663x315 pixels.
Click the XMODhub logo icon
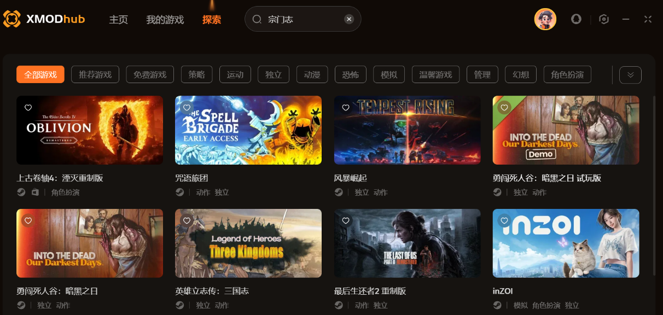[12, 19]
